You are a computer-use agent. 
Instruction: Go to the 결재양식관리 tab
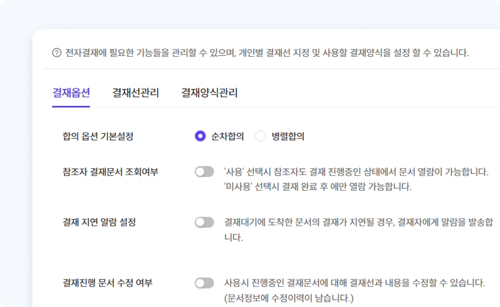[x=209, y=93]
